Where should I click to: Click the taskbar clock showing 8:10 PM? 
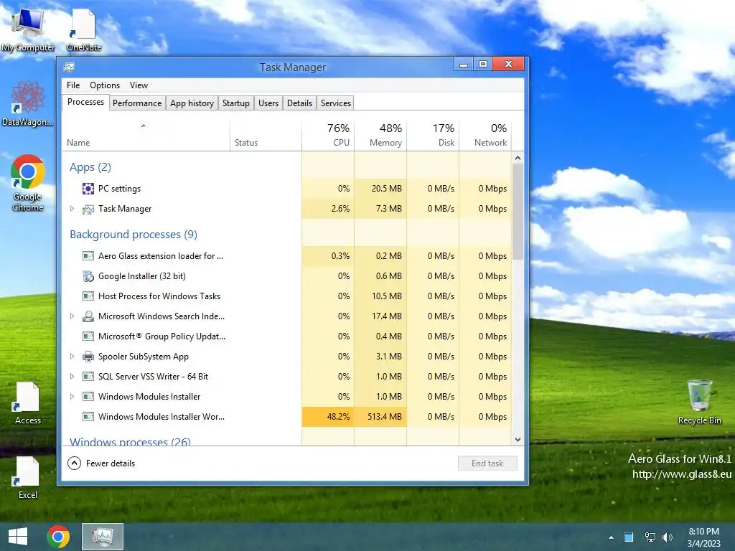tap(703, 537)
